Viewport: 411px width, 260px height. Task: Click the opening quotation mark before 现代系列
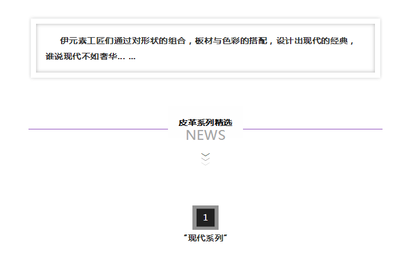[x=185, y=237]
